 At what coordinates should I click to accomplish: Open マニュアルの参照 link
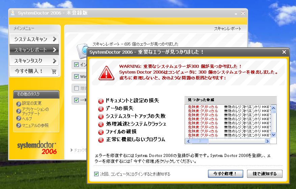point(35,125)
